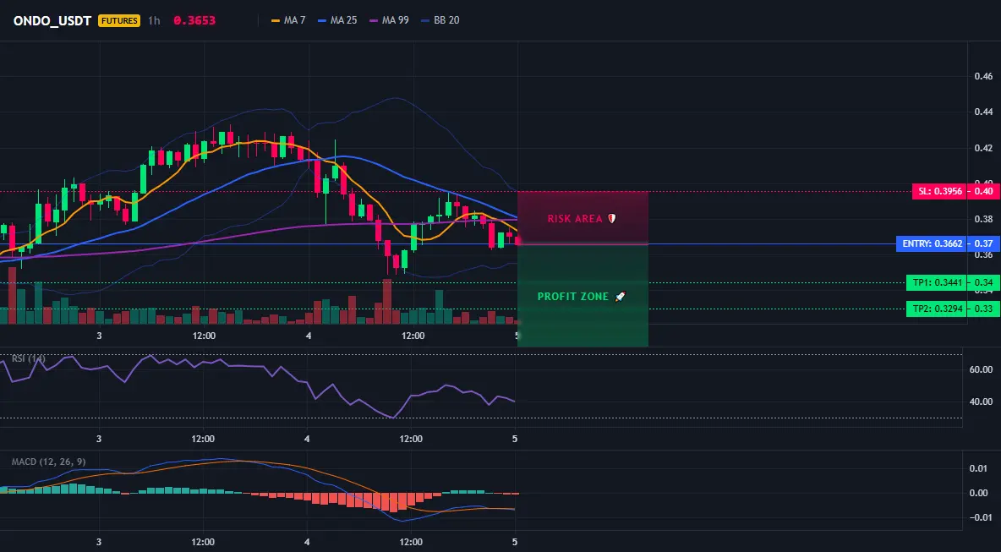
Task: Click the 0.46 price axis value
Action: click(x=983, y=77)
